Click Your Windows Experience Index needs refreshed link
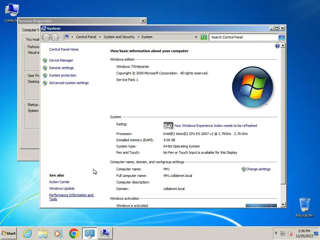The image size is (320, 240). point(216,126)
